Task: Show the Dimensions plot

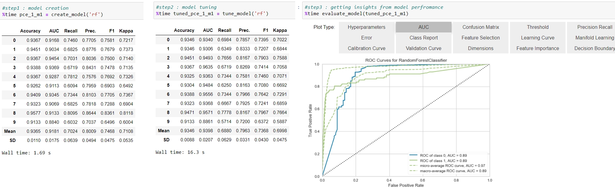Action: coord(481,48)
